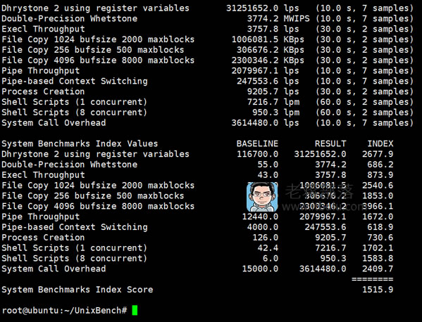The width and height of the screenshot is (422, 322).
Task: Click the cartoon avatar watermark image
Action: (262, 197)
